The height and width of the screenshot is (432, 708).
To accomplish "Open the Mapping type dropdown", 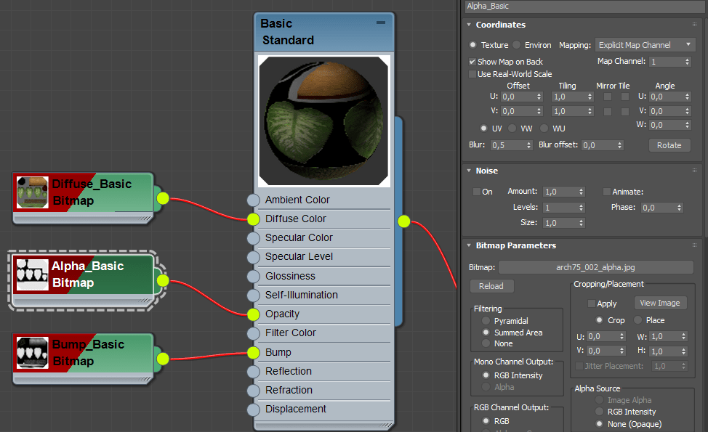I will pyautogui.click(x=645, y=45).
